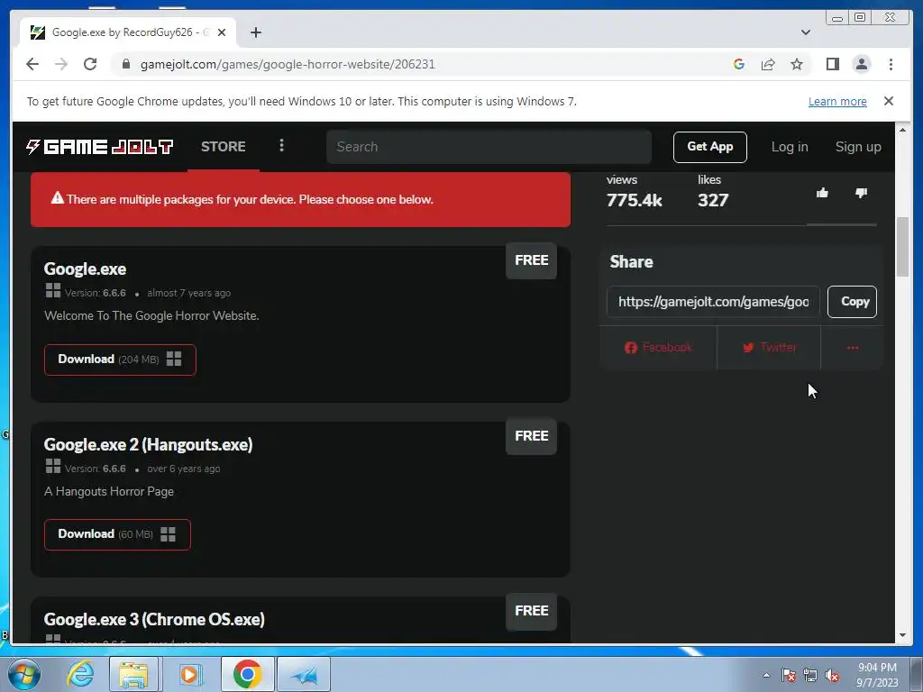Close the Google.exe by RecordGuy626 tab
This screenshot has height=692, width=923.
[222, 32]
